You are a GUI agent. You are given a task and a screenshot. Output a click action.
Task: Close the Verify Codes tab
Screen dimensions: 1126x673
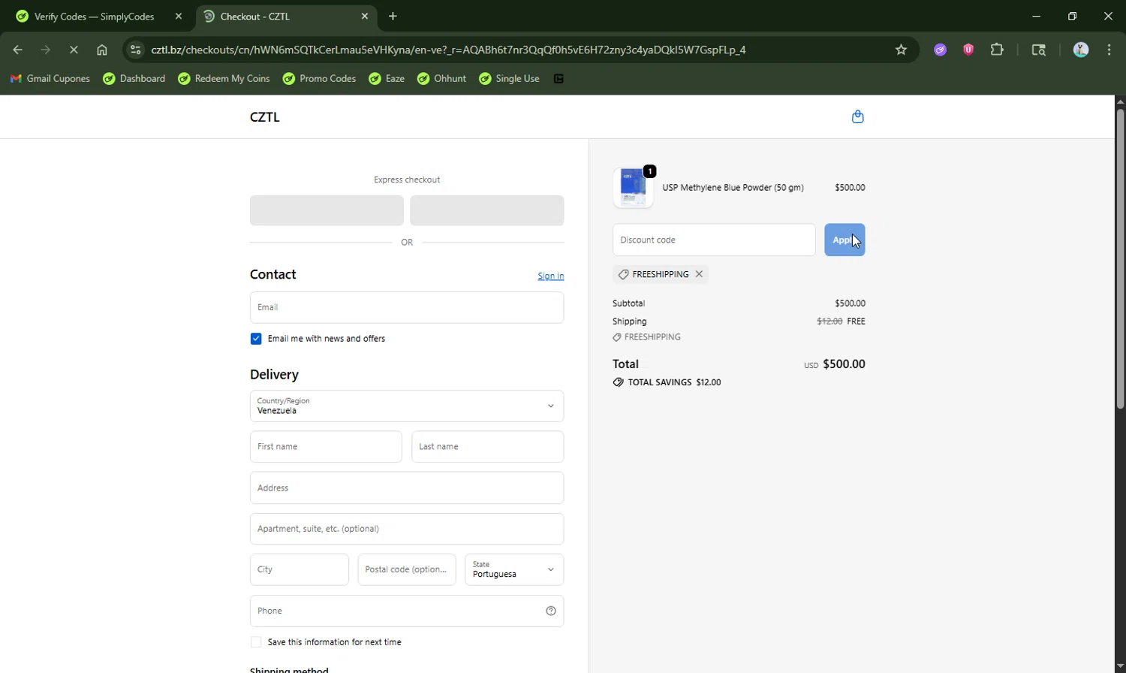click(179, 16)
